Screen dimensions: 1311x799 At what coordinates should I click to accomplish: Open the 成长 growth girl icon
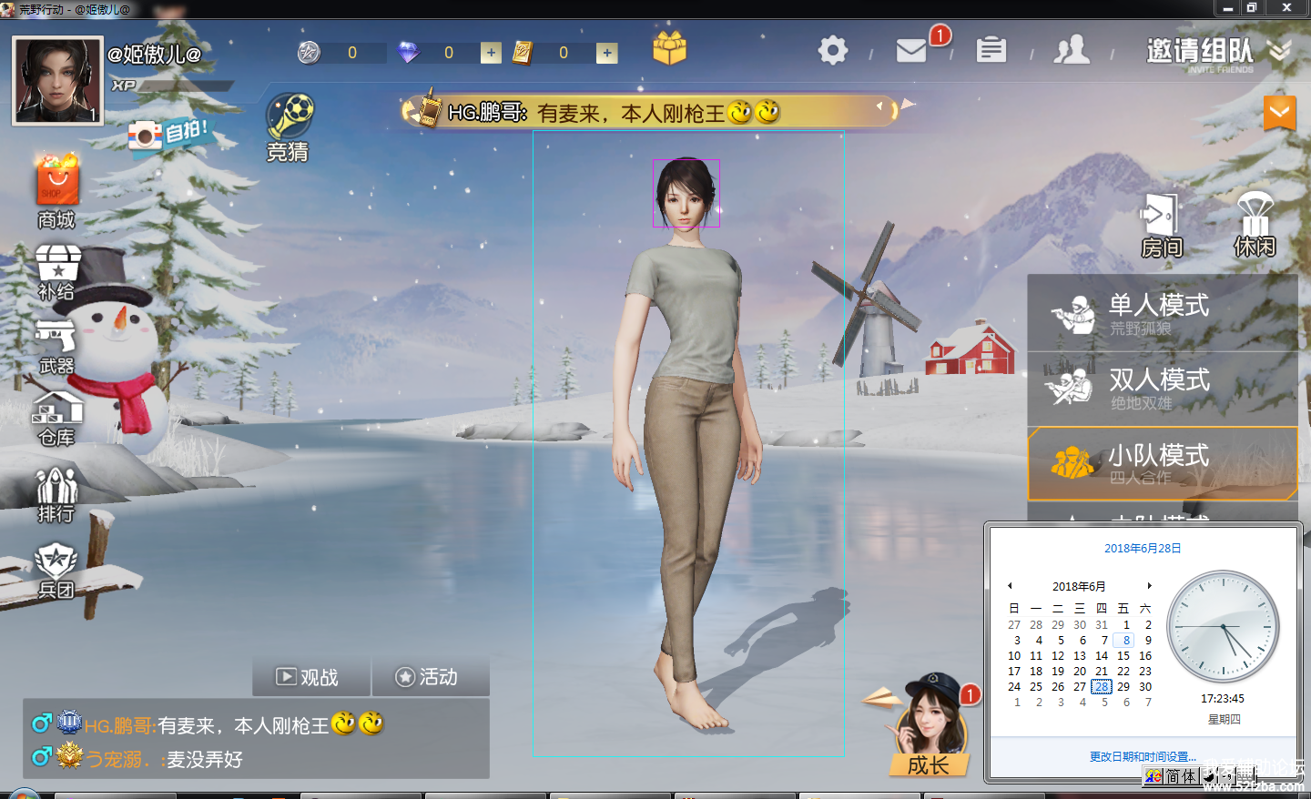pyautogui.click(x=930, y=725)
